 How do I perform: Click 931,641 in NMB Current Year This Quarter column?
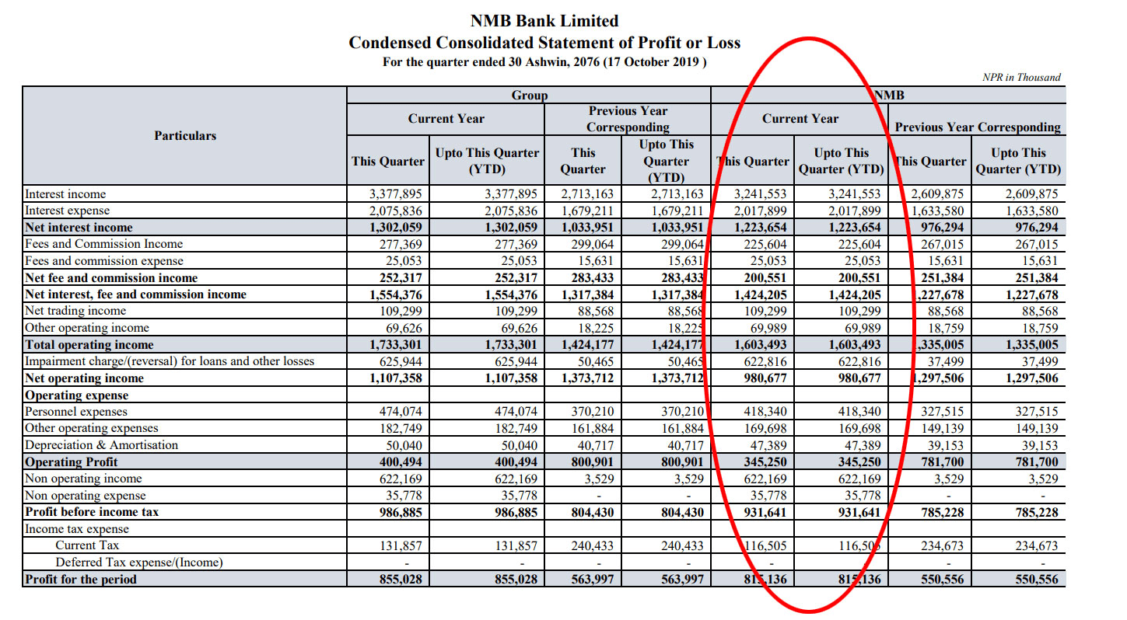(765, 512)
